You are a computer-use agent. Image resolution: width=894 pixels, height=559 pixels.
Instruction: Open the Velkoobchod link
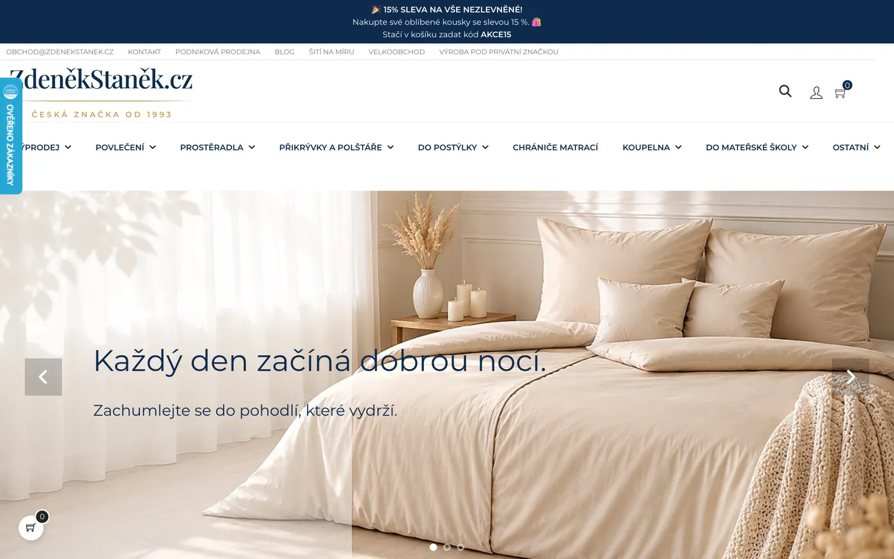[x=397, y=52]
